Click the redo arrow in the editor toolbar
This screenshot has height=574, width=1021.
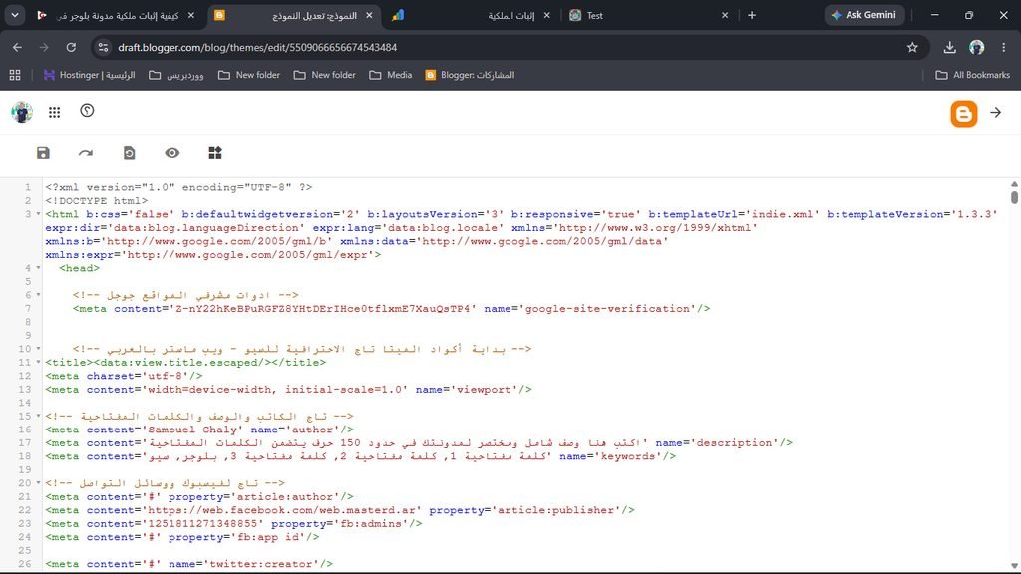point(86,153)
